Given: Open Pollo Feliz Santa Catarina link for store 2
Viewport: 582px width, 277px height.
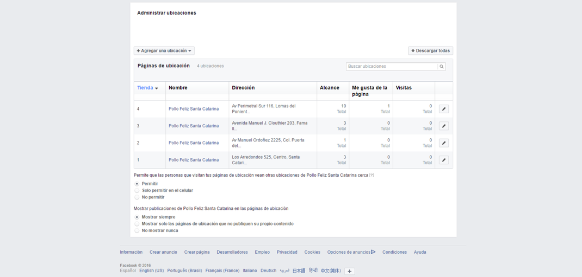Looking at the screenshot, I should (x=194, y=143).
